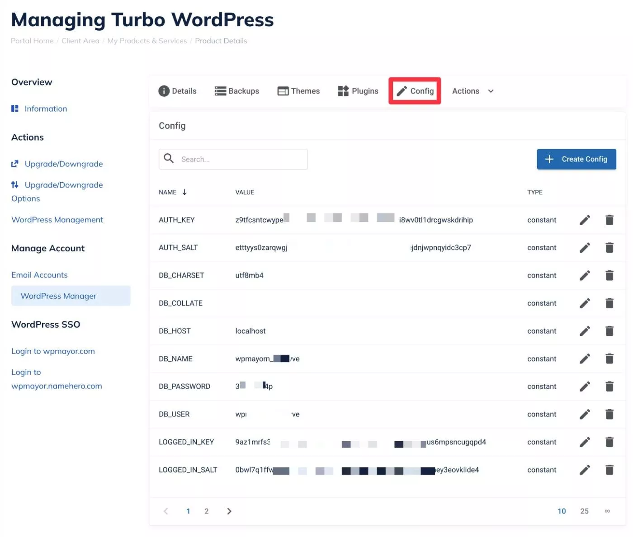Image resolution: width=633 pixels, height=537 pixels.
Task: Click Login to wpmayor.com
Action: click(53, 351)
